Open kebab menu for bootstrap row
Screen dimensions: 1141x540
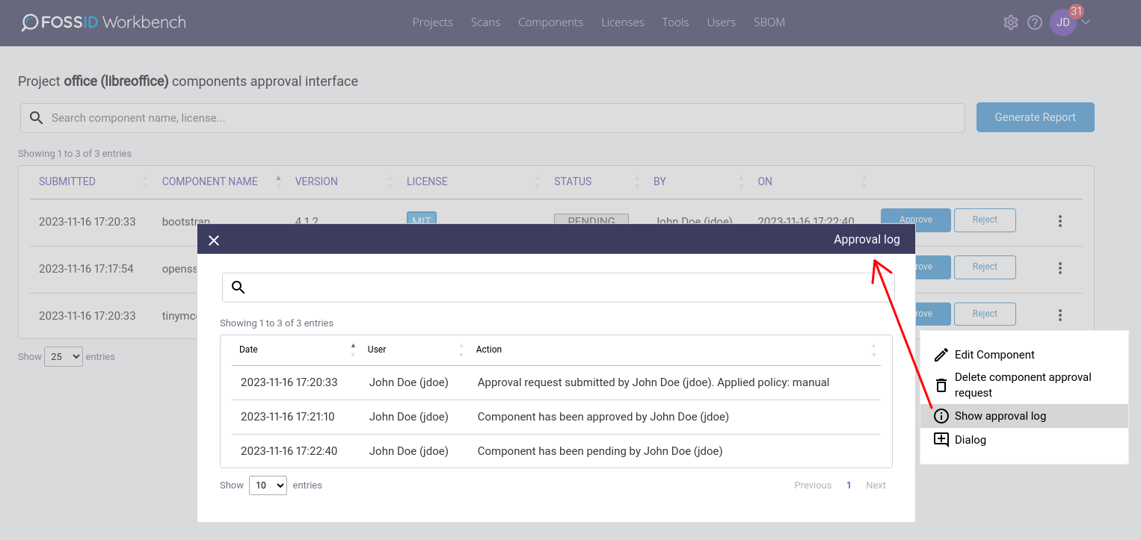tap(1060, 221)
